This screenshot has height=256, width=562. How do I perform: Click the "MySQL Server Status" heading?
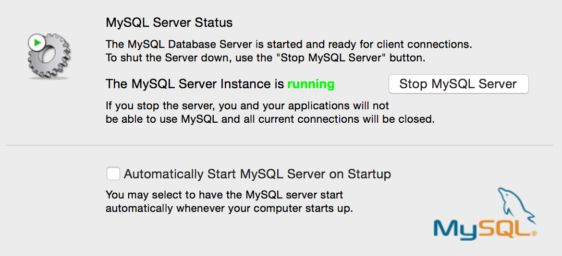click(169, 23)
